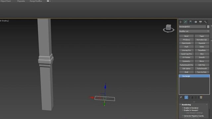Enable In Viewport checkbox
This screenshot has width=212, height=119.
pyautogui.click(x=183, y=110)
